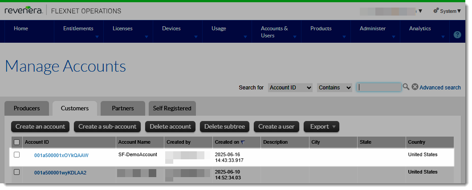Image resolution: width=472 pixels, height=190 pixels.
Task: Open the help question mark icon
Action: pos(457,35)
